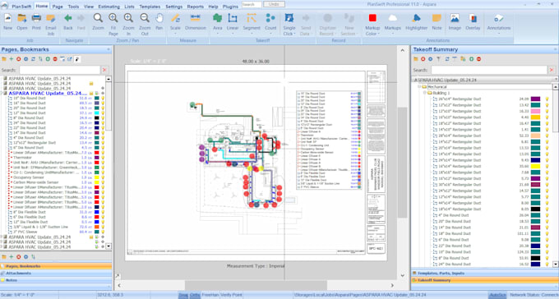Screen dimensions: 559x299
Task: Open the Markup Color dropdown arrow
Action: tap(378, 34)
